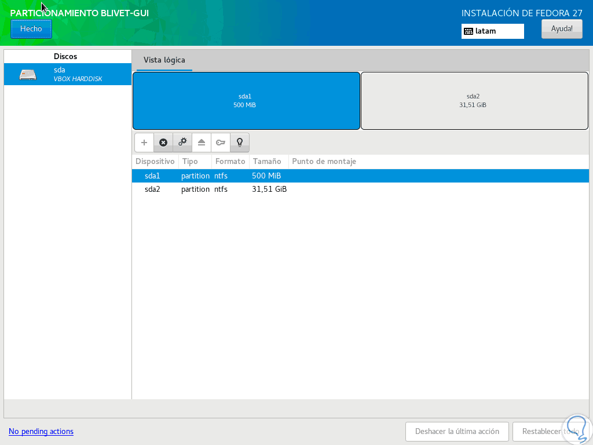Click the keyboard layout icon next to latam
This screenshot has height=445, width=593.
(x=468, y=31)
